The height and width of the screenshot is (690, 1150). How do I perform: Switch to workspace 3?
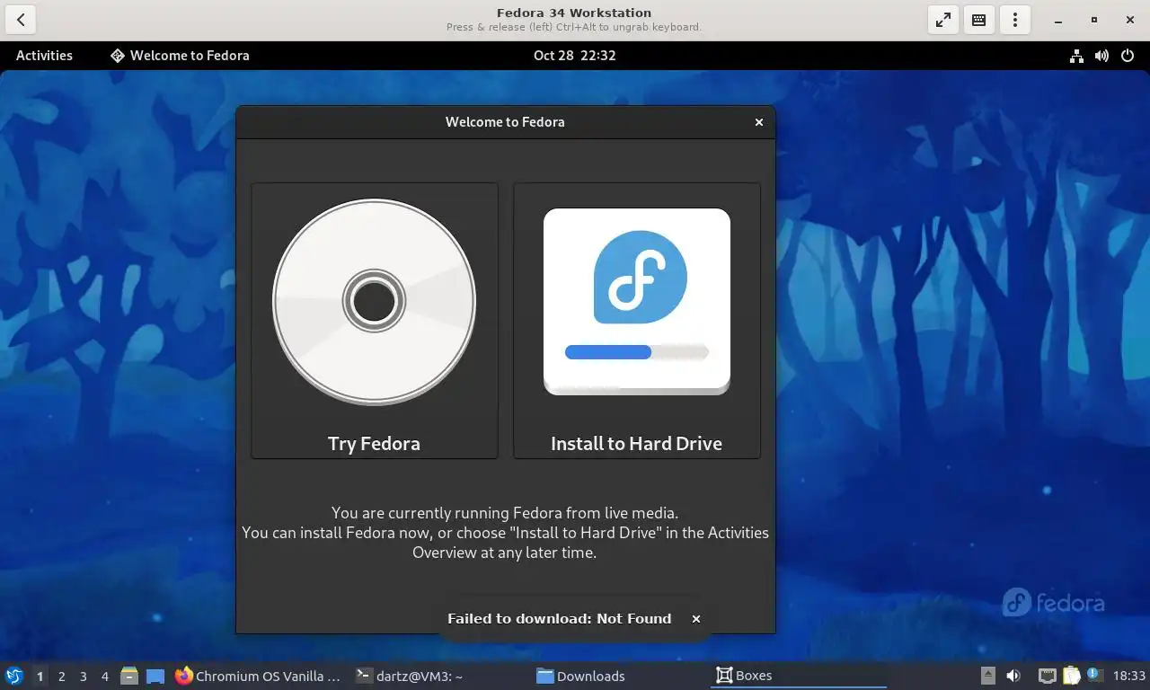pyautogui.click(x=84, y=677)
